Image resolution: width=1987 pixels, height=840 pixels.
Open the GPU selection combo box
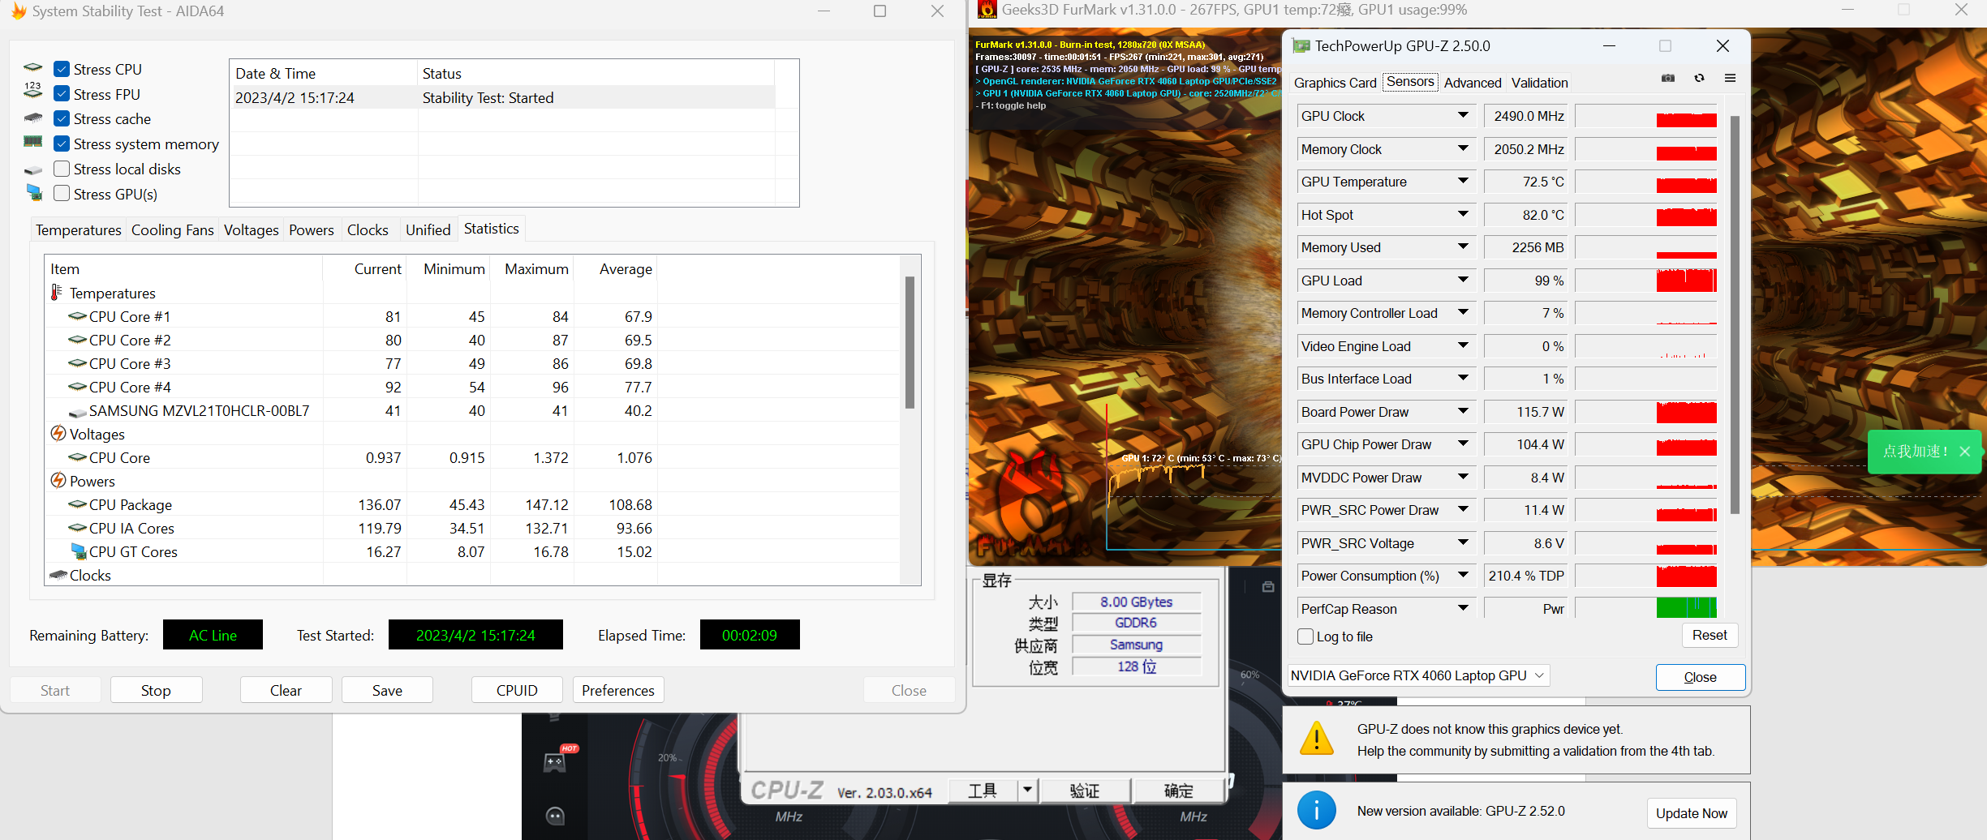(1418, 675)
